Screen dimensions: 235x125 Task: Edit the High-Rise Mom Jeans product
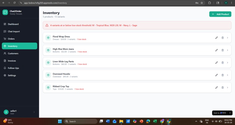pyautogui.click(x=216, y=50)
